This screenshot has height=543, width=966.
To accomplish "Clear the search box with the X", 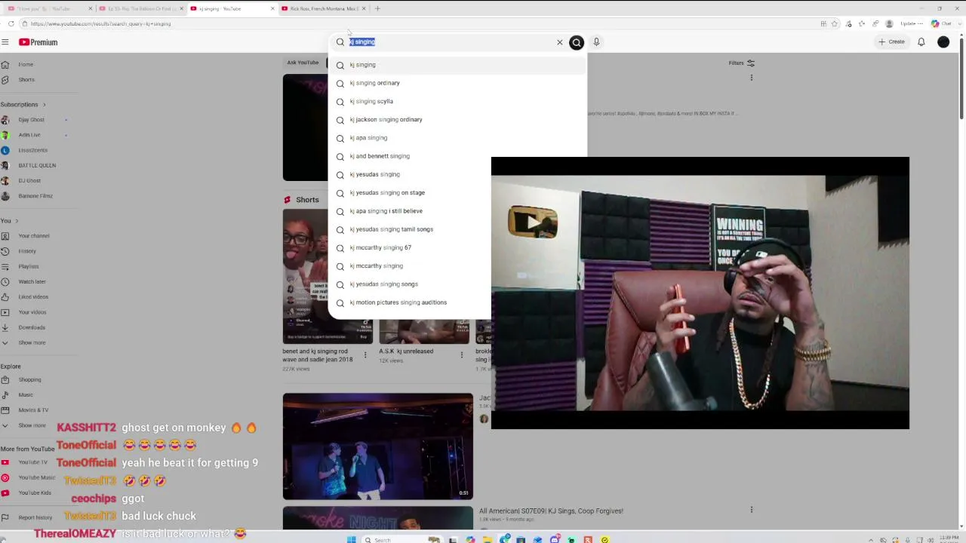I will [x=560, y=42].
